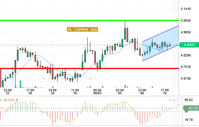
Task: Select the TA - COPPER - USD label
Action: 82,30
